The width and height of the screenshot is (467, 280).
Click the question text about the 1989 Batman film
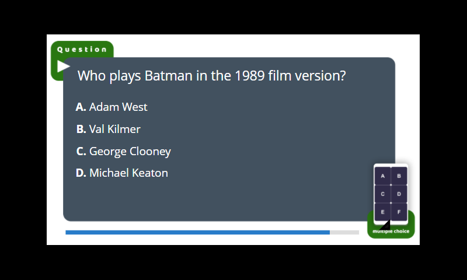click(x=211, y=76)
